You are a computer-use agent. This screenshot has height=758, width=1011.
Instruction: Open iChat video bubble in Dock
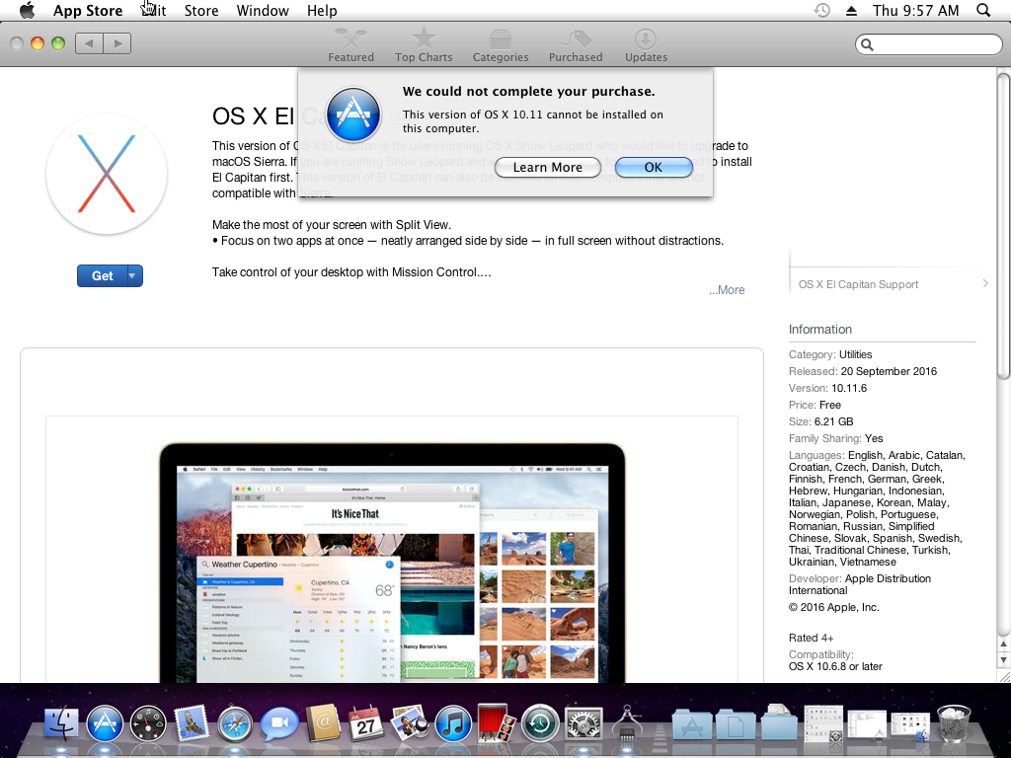click(x=279, y=723)
